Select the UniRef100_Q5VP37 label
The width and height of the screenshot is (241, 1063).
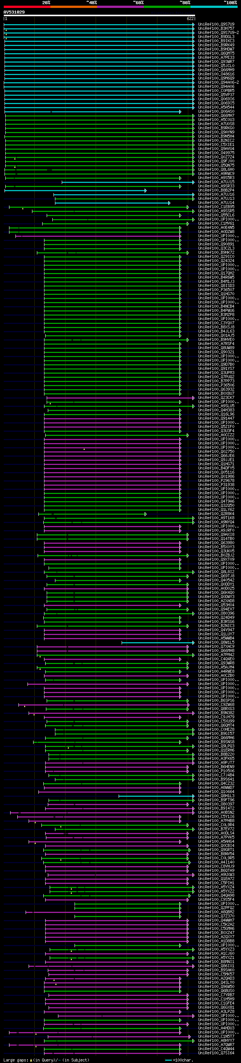216,95
